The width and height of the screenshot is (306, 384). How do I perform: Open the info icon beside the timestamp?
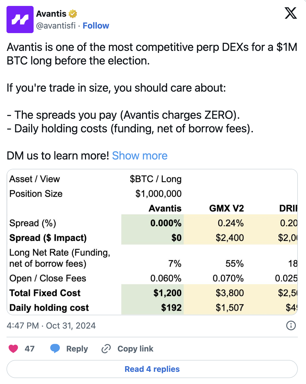point(291,325)
